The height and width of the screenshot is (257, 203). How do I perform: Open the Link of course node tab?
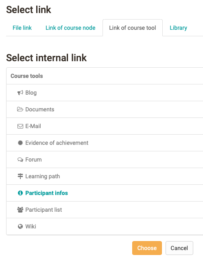tap(70, 28)
